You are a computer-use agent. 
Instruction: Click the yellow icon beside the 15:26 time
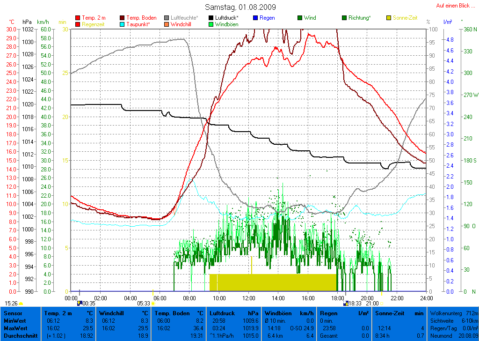[x=21, y=304]
